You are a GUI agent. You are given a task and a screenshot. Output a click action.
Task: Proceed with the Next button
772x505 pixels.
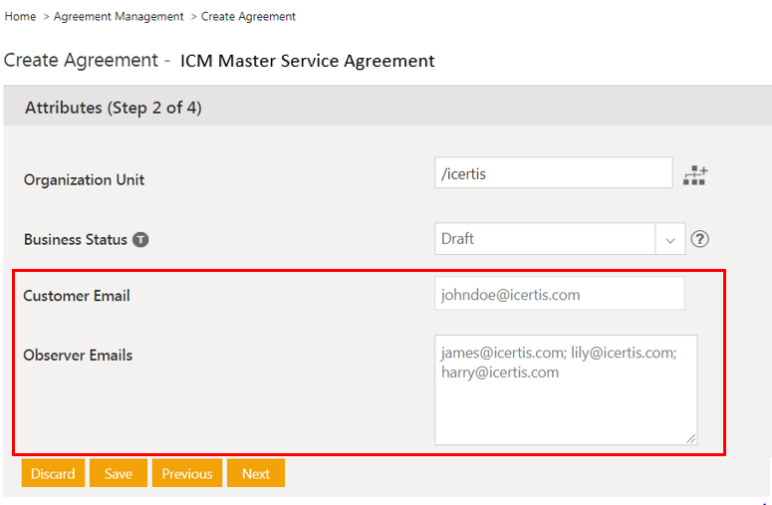coord(256,473)
